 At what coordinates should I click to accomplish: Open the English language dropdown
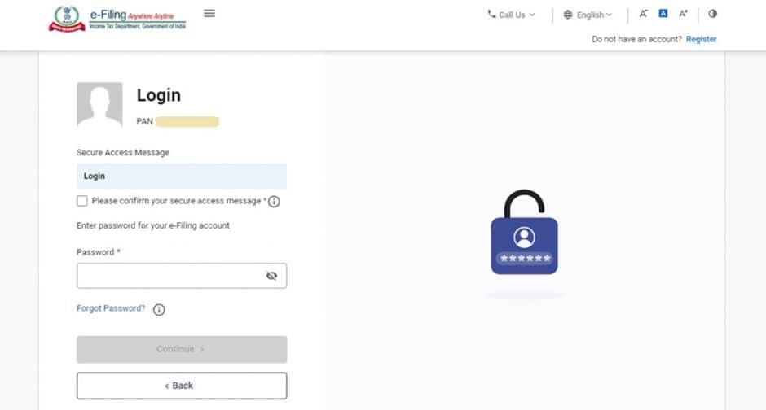(588, 15)
